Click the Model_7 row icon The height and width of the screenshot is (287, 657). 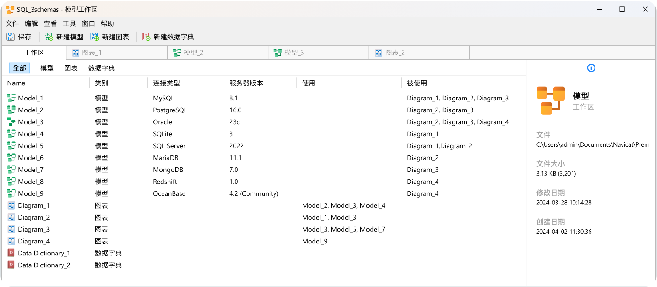click(11, 170)
